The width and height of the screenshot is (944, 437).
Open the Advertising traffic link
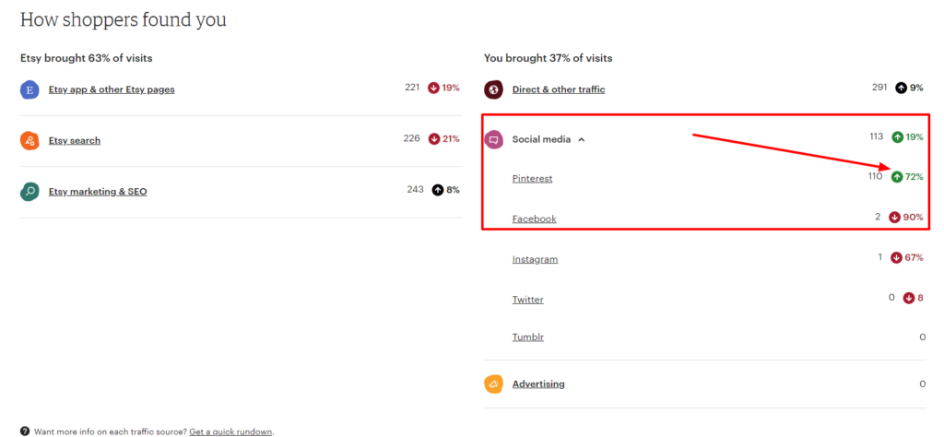pyautogui.click(x=538, y=384)
